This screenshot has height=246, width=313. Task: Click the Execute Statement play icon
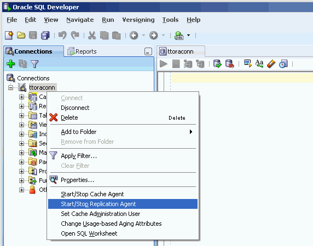(x=164, y=64)
